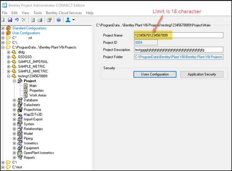Click the Equipment node icon
The width and height of the screenshot is (232, 171).
click(20, 148)
